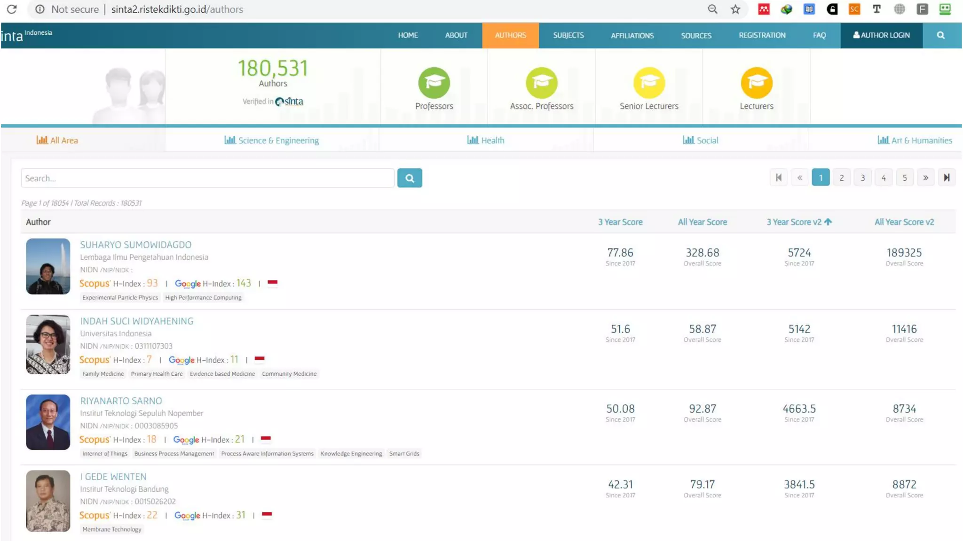Click the AUTHOR LOGIN button
Viewport: 963px width, 541px height.
881,35
